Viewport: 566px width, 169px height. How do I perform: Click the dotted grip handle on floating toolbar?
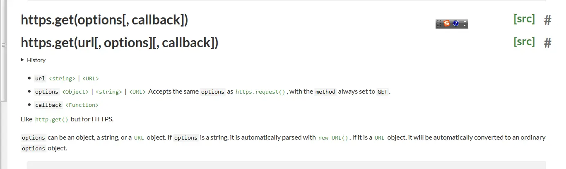pyautogui.click(x=439, y=24)
